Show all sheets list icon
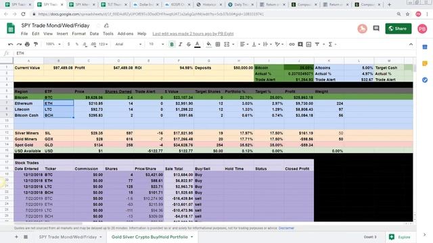Viewport: 433px width, 243px height. pos(26,237)
